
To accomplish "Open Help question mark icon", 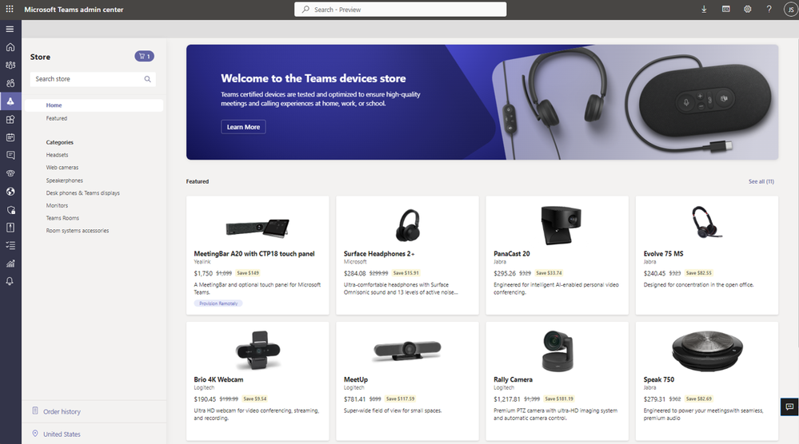I will pos(769,9).
